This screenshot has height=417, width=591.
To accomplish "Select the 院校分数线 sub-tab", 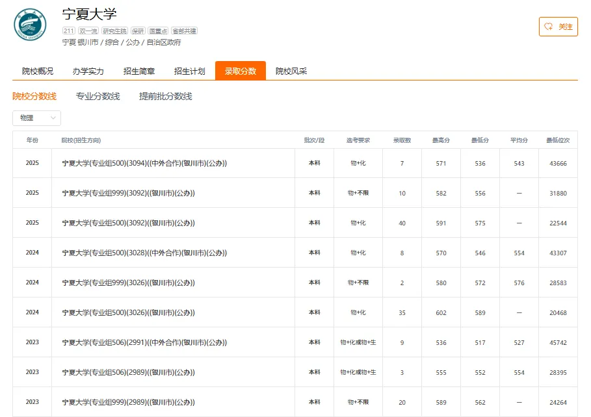I will [34, 96].
